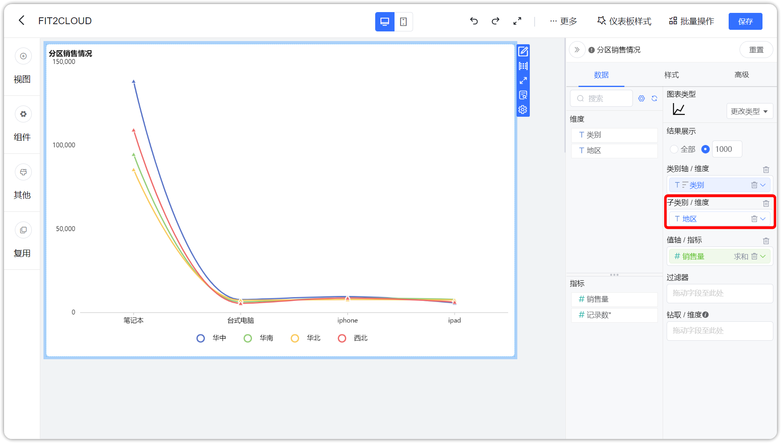Focus the field 搜索 box
This screenshot has width=781, height=443.
601,98
